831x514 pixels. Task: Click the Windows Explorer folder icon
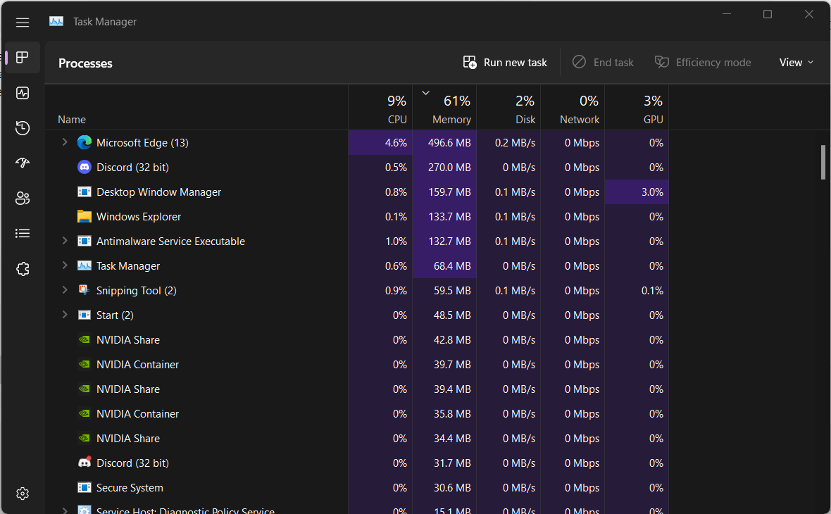coord(85,216)
